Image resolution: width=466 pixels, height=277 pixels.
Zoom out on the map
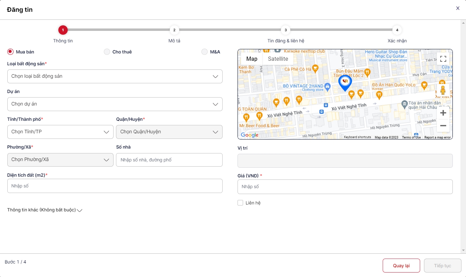click(443, 126)
